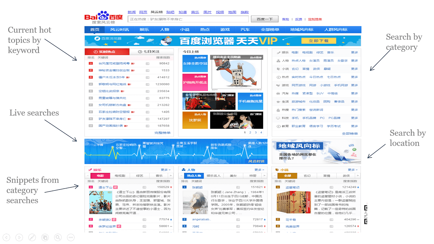
Task: Click right arrow of 小说 panel tab strip
Action: (358, 176)
